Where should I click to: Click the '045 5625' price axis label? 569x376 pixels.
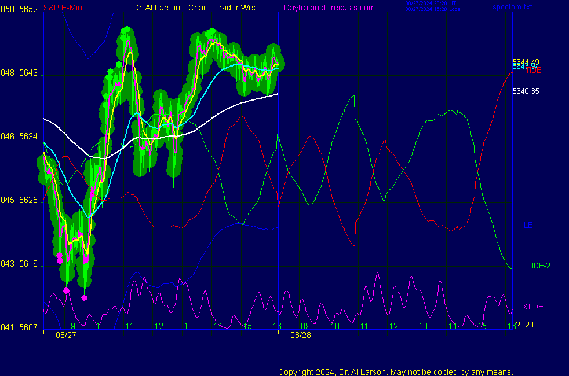[19, 200]
